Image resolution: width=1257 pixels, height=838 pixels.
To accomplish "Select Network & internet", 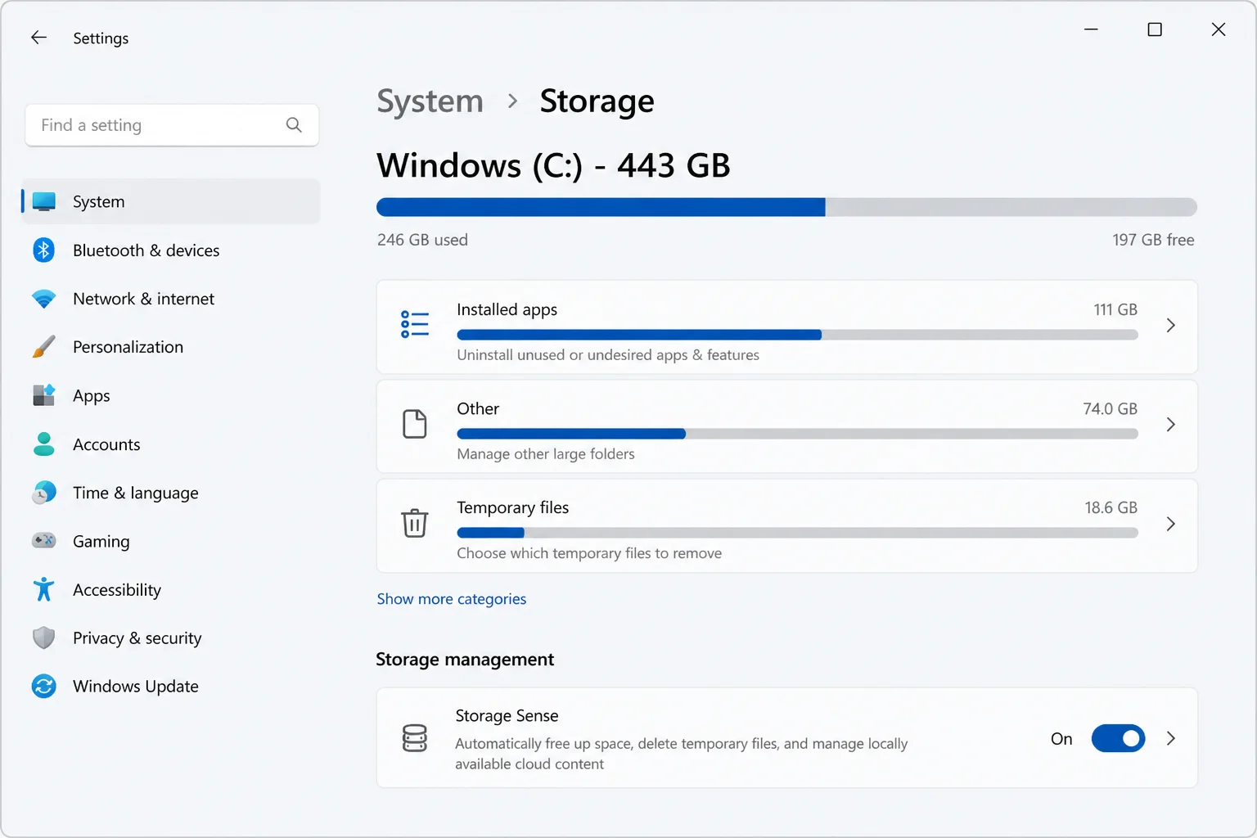I will [x=171, y=299].
